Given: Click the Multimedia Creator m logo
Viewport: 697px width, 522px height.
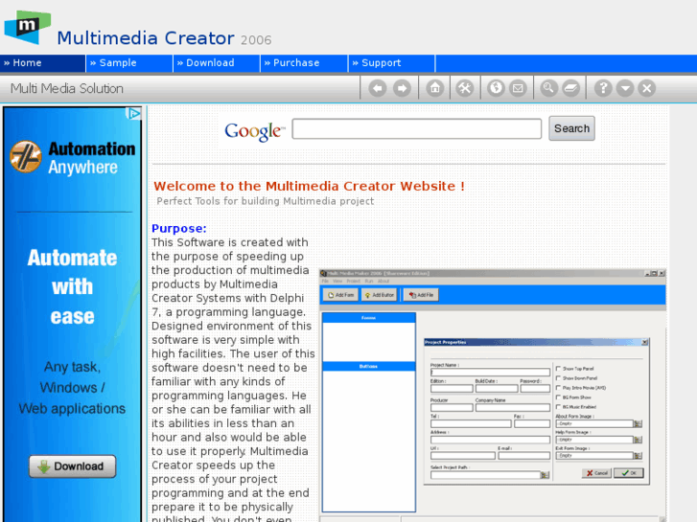Looking at the screenshot, I should click(x=28, y=27).
